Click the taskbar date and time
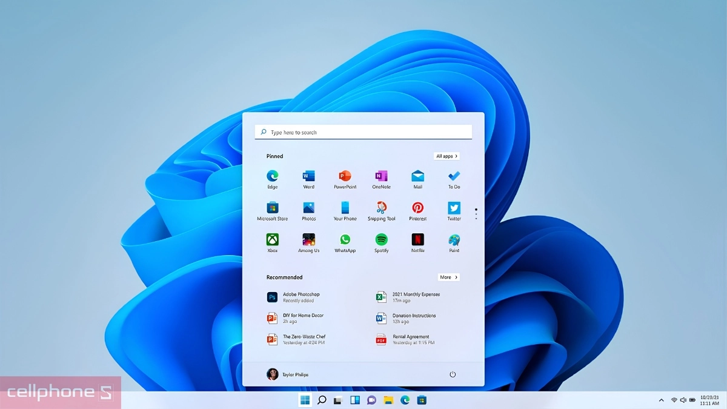 [709, 400]
